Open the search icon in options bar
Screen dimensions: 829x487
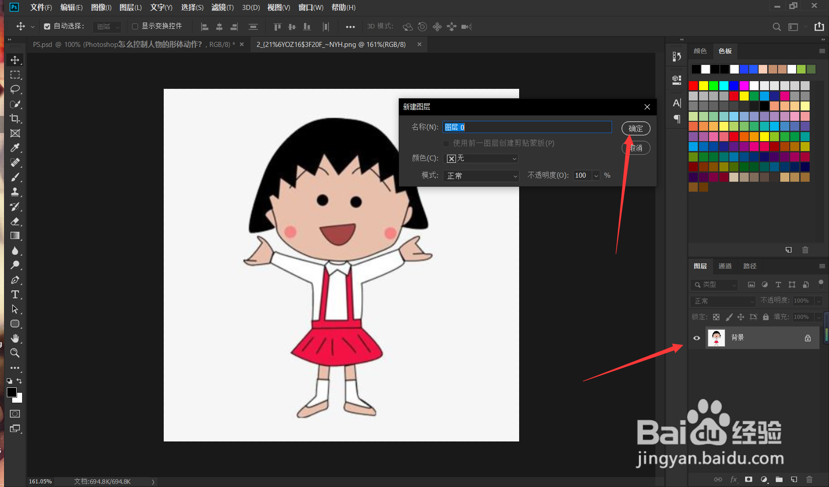[777, 27]
